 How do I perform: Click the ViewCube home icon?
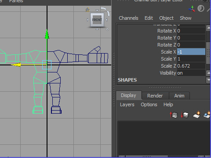[x=87, y=10]
